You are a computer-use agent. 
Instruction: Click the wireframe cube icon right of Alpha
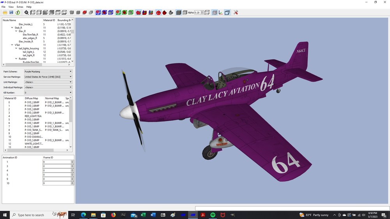pos(207,12)
